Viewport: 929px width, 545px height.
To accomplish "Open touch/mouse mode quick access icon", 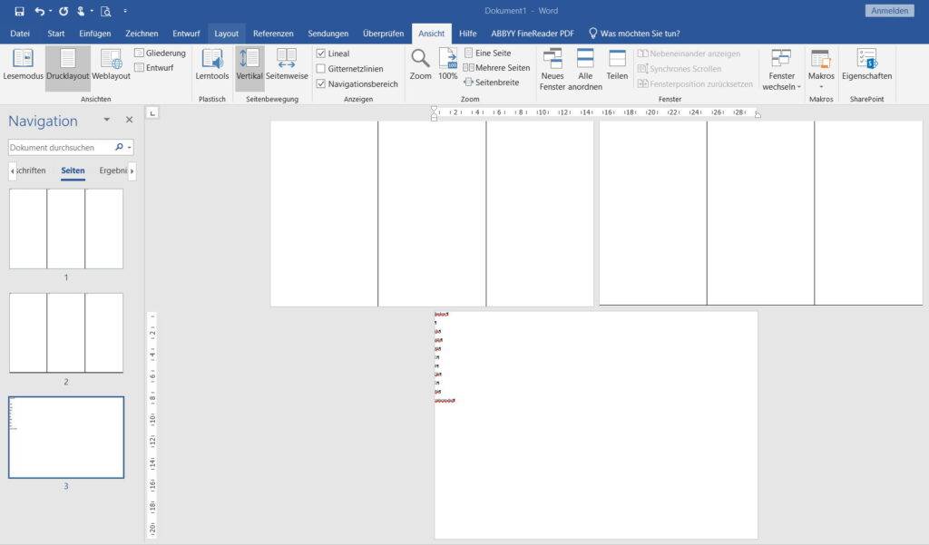I will point(81,11).
